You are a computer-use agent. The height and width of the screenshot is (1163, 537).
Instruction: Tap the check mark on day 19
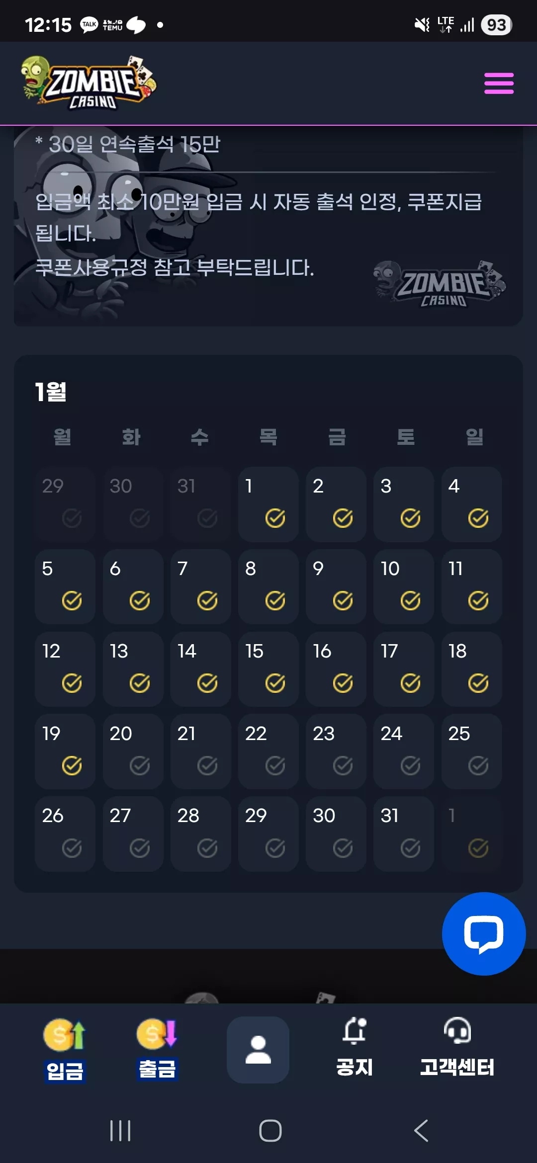(x=72, y=766)
